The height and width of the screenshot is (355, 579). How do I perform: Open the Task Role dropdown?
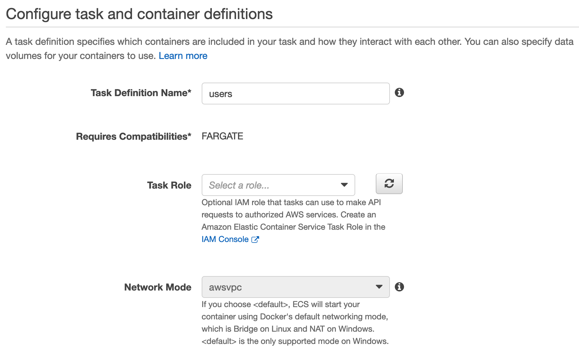[278, 185]
